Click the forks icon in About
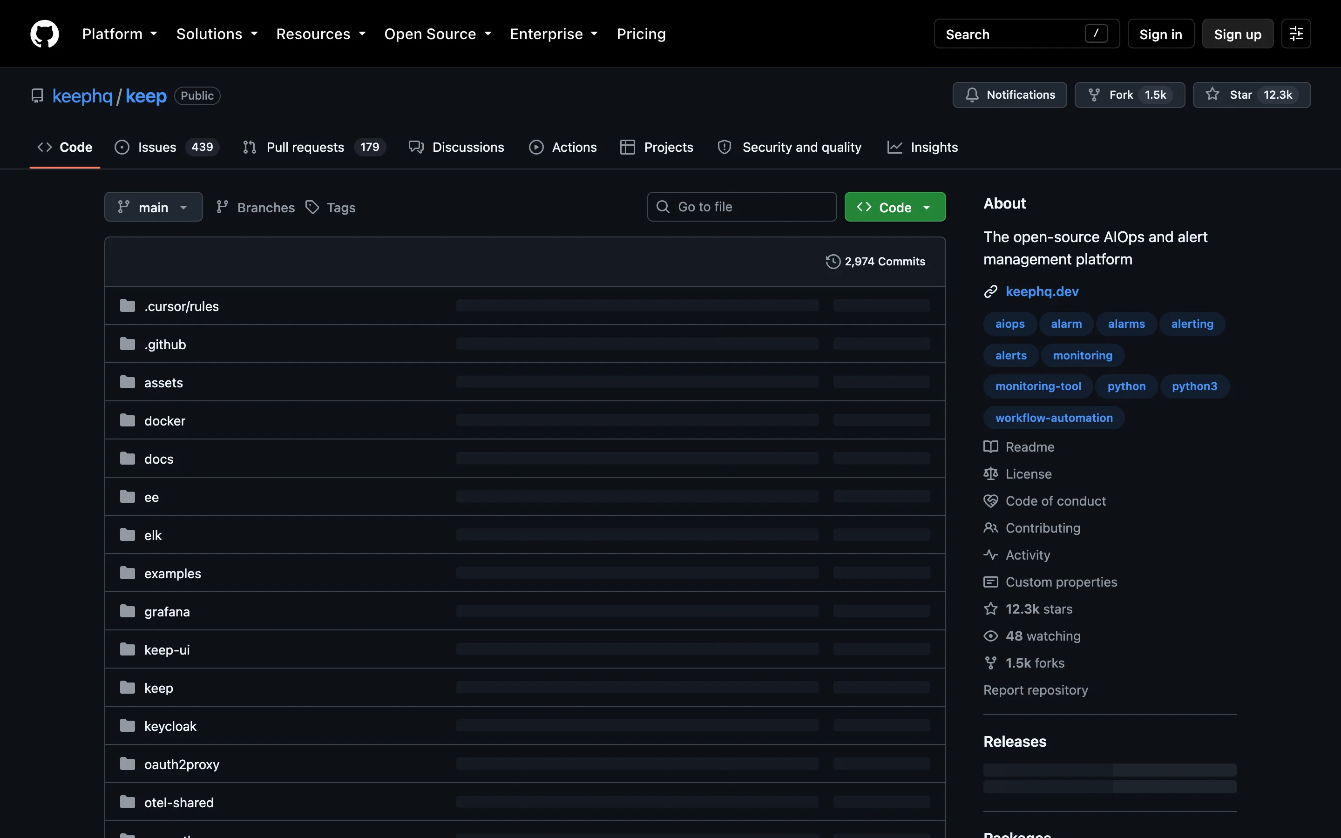Image resolution: width=1341 pixels, height=838 pixels. tap(991, 663)
